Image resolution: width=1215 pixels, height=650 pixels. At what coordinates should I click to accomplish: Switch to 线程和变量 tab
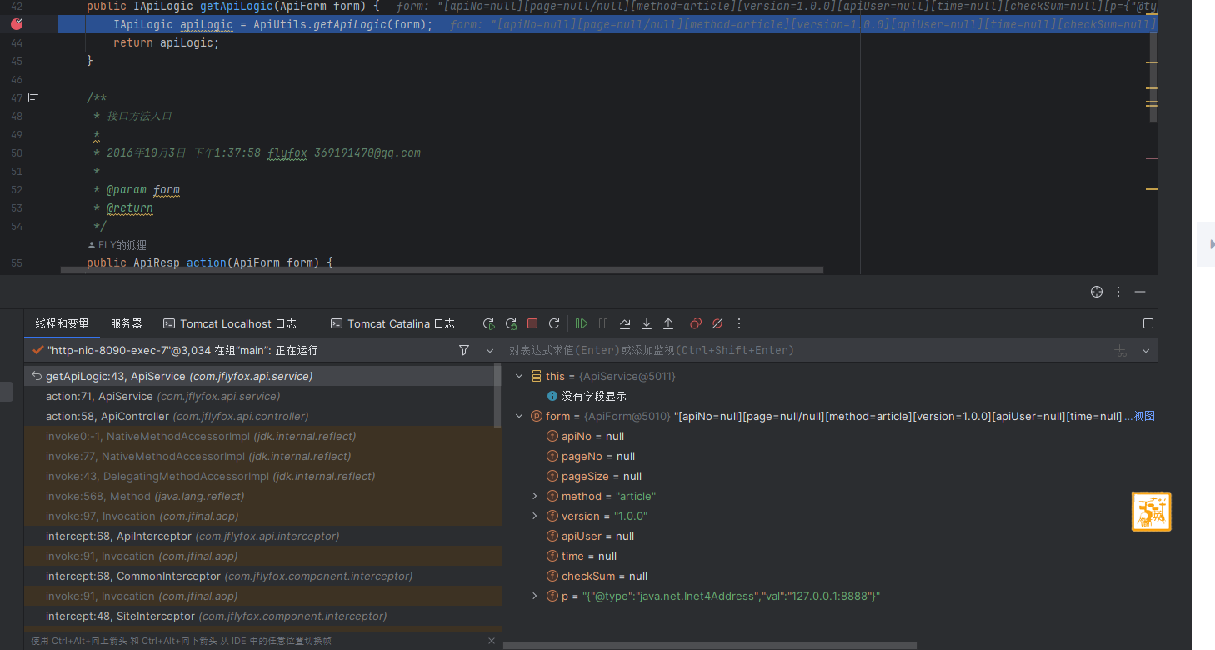point(62,323)
